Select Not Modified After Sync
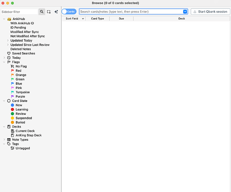 pyautogui.click(x=28, y=36)
